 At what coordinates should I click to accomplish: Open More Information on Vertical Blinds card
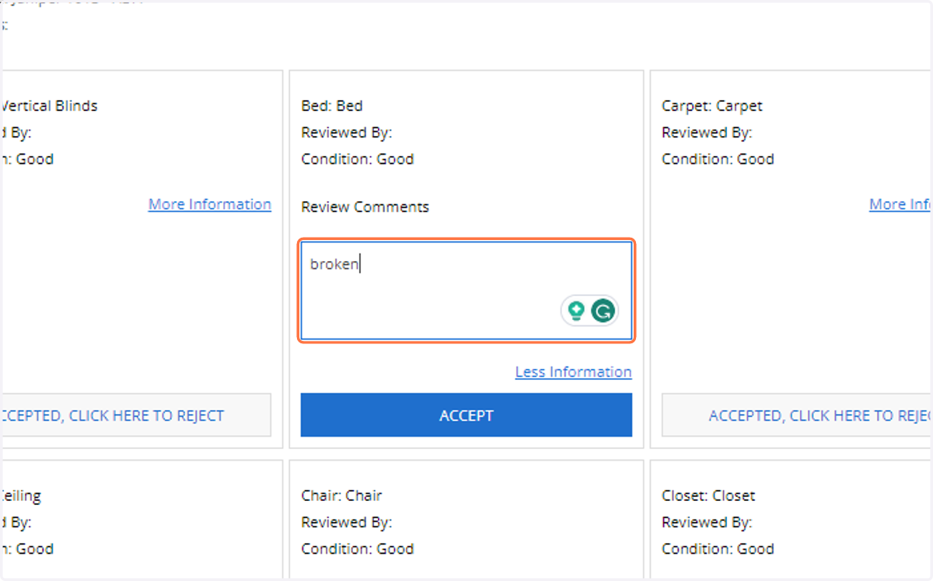210,204
